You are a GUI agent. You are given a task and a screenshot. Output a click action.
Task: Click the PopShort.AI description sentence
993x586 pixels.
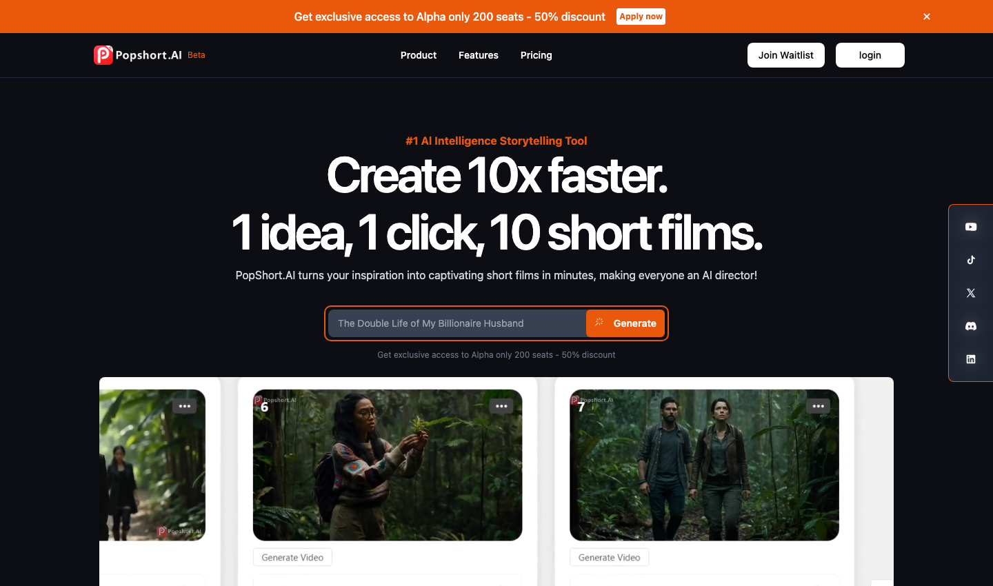tap(496, 275)
